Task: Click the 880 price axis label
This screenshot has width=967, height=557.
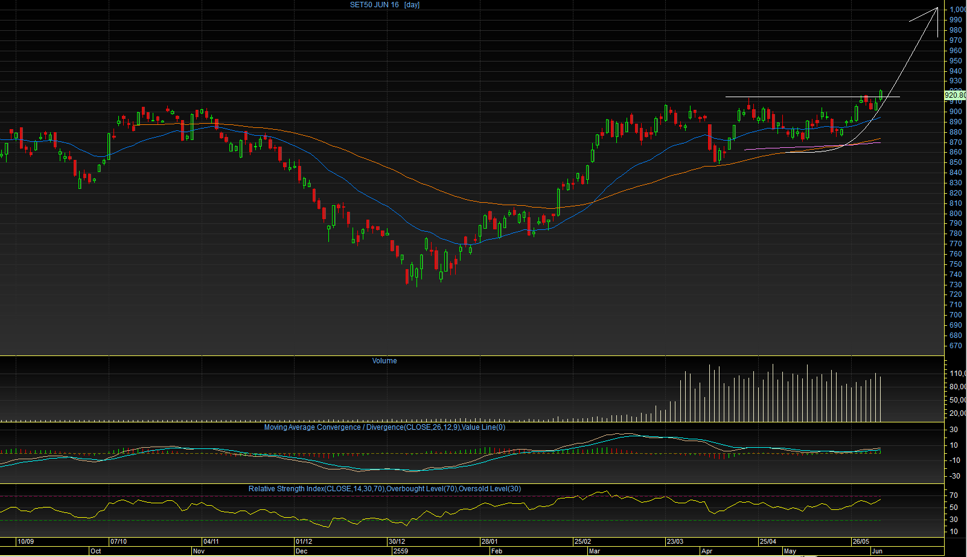Action: click(x=956, y=132)
